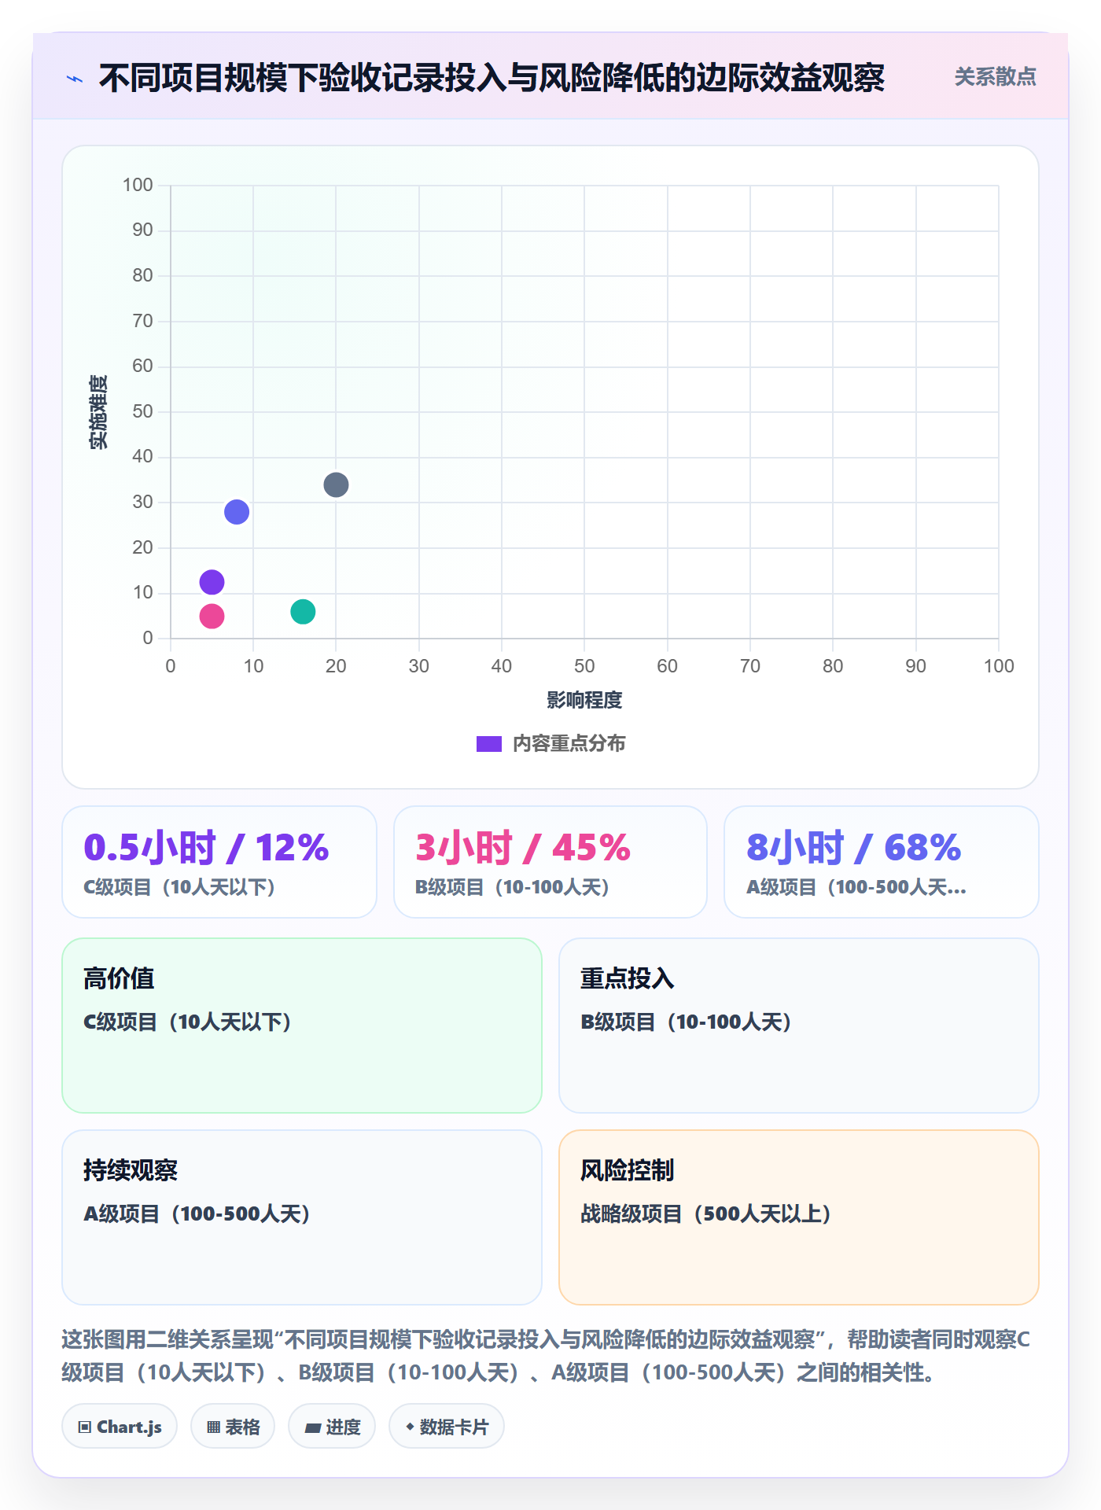Click the purple legend swatch for 内容重点分布

tap(489, 744)
